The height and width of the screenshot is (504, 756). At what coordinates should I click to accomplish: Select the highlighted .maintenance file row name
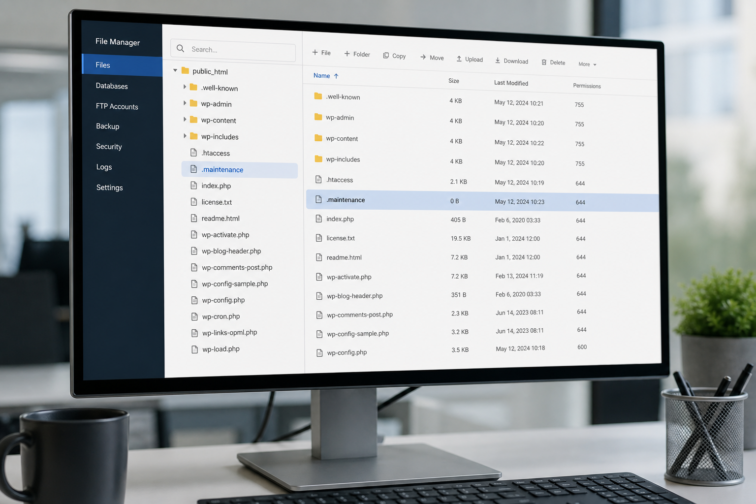346,200
